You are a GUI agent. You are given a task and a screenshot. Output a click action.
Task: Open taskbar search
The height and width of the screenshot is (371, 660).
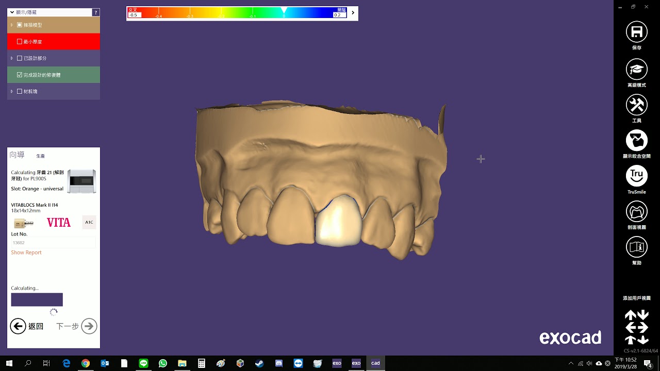point(28,363)
